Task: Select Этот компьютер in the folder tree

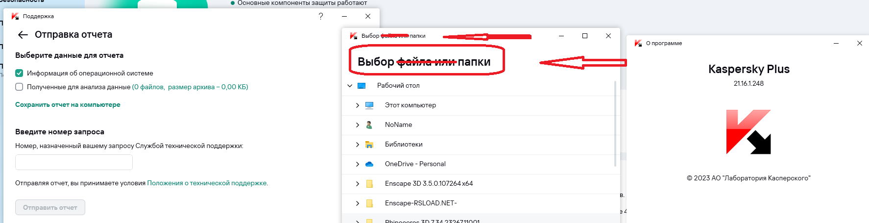Action: pyautogui.click(x=410, y=105)
